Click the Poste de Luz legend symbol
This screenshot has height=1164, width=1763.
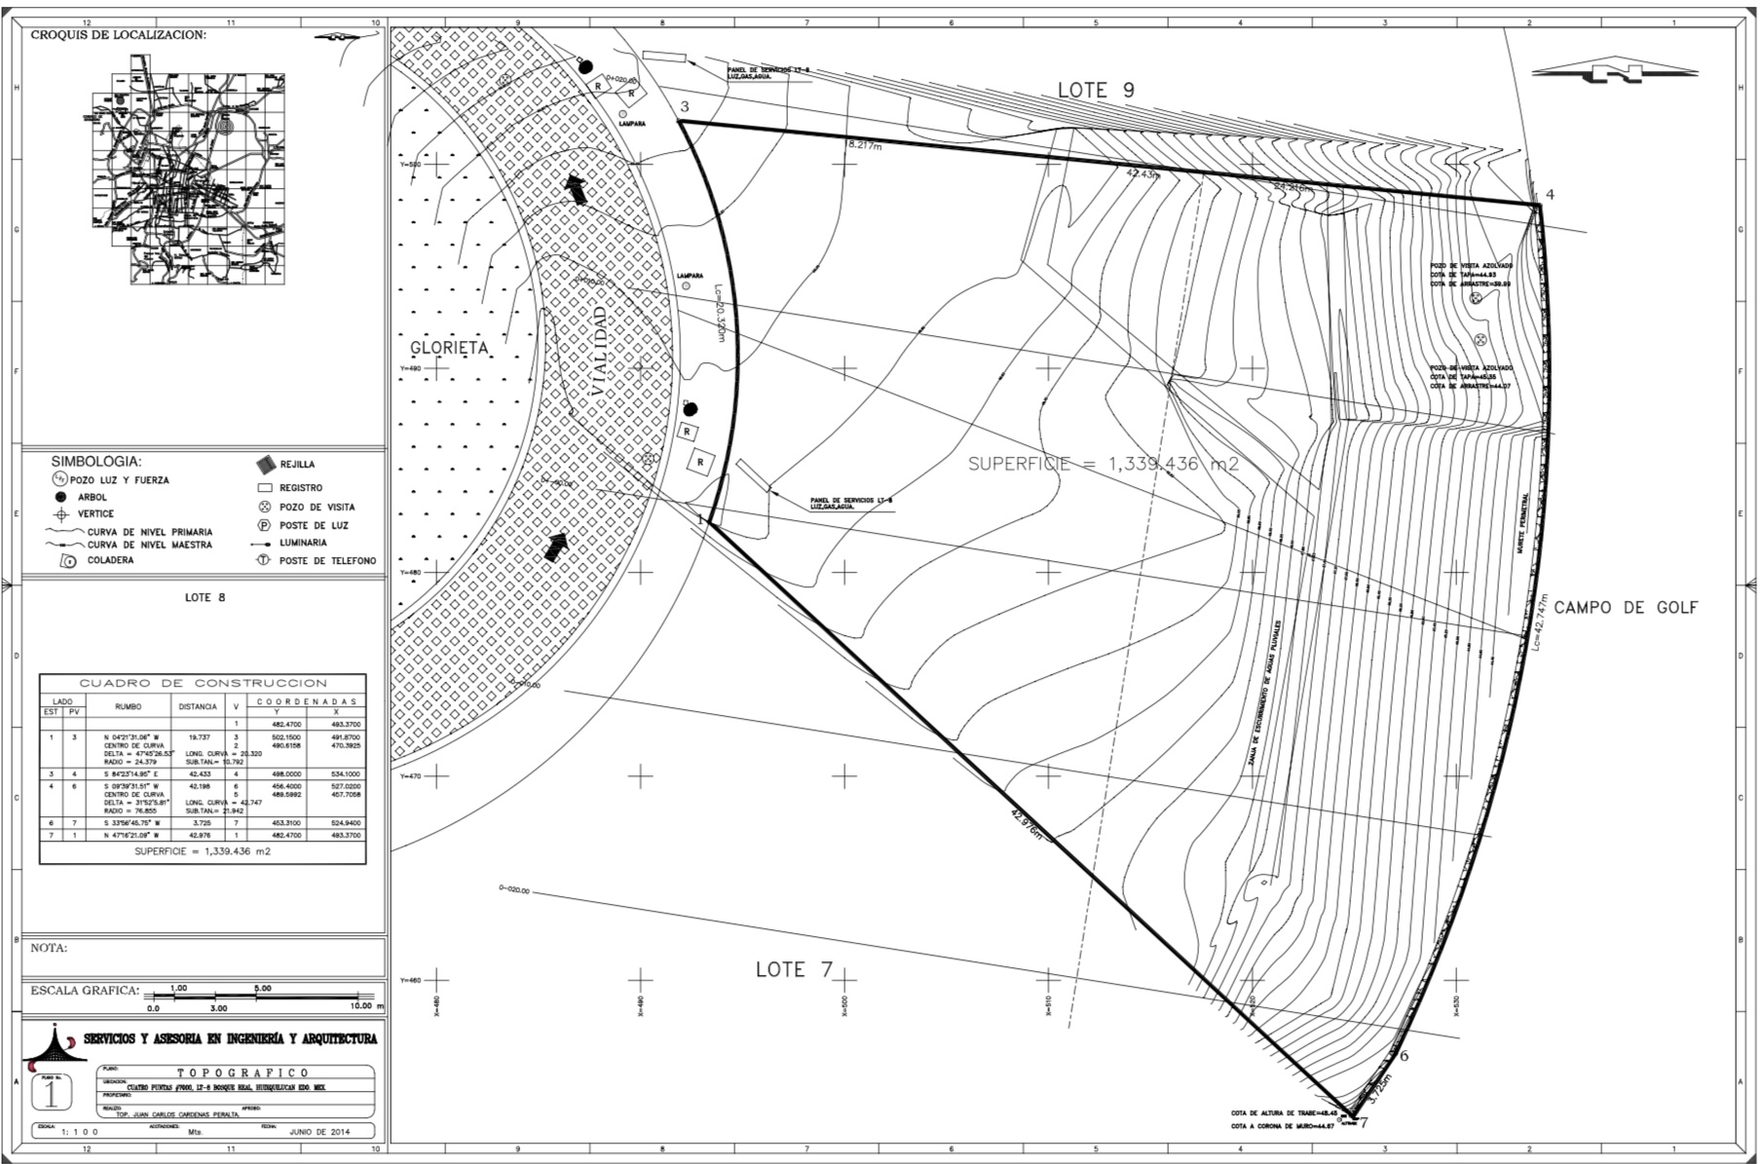pos(263,525)
